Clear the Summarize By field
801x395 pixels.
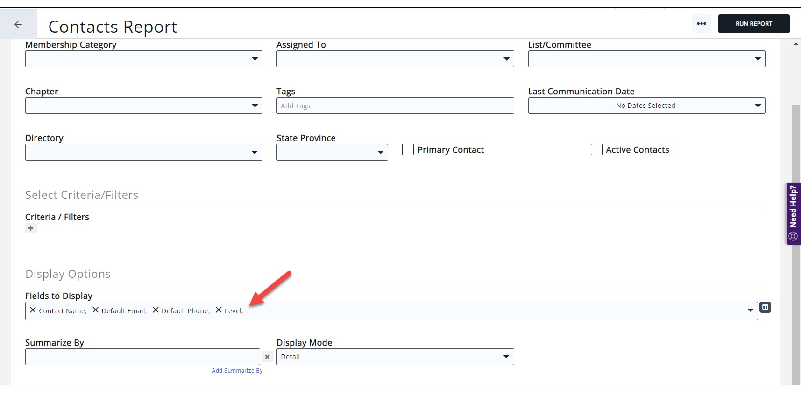(267, 357)
